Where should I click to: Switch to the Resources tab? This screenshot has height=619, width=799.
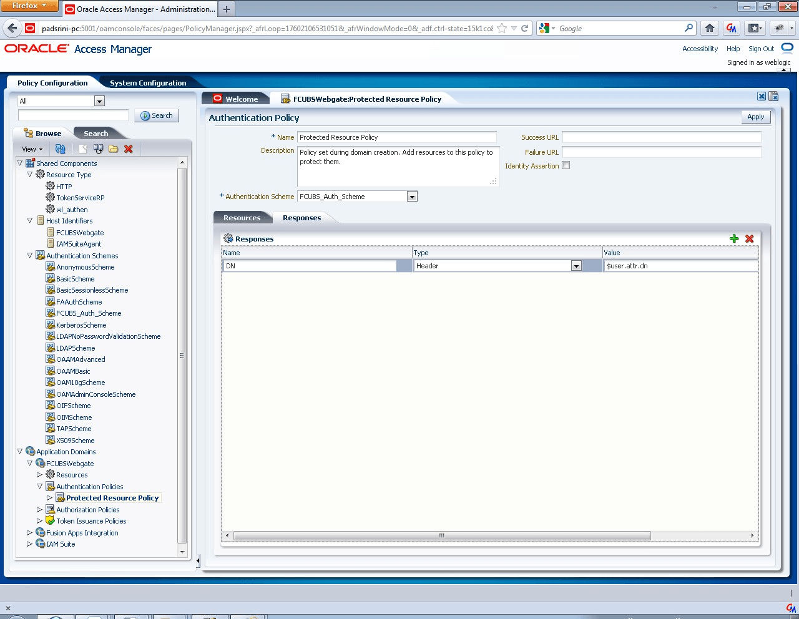[242, 218]
